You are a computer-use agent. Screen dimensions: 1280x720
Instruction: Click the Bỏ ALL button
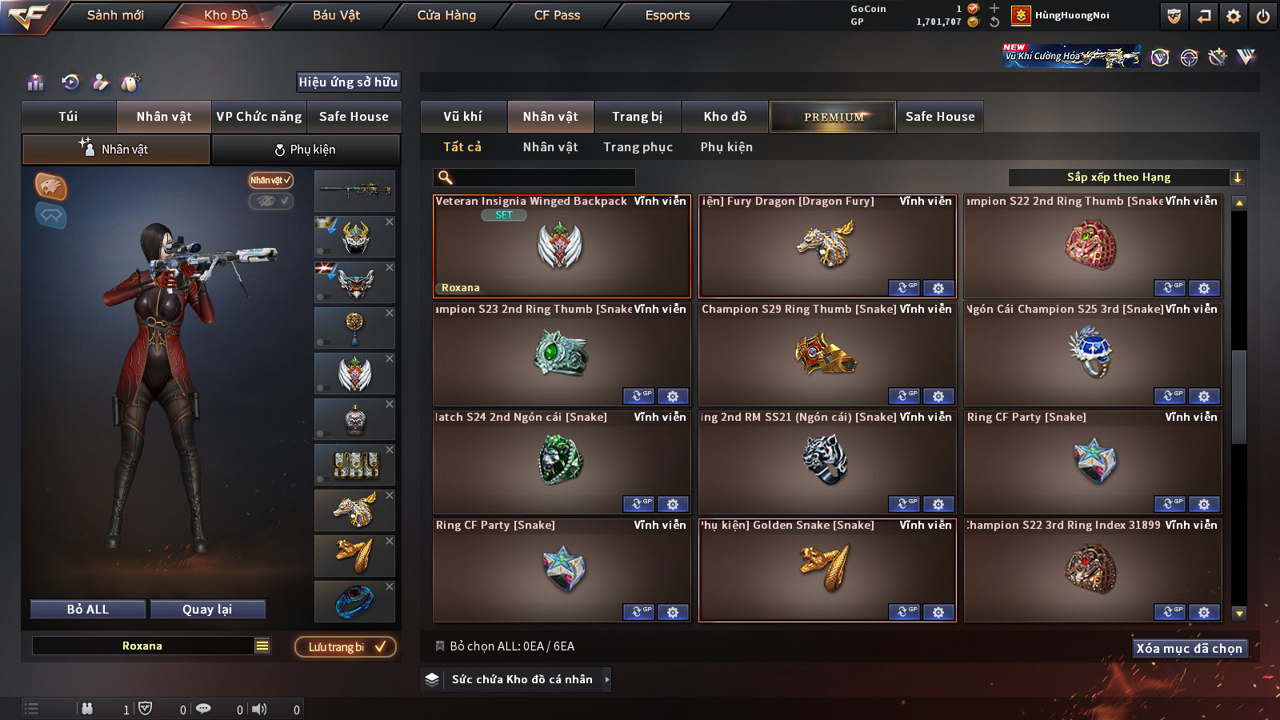coord(88,610)
